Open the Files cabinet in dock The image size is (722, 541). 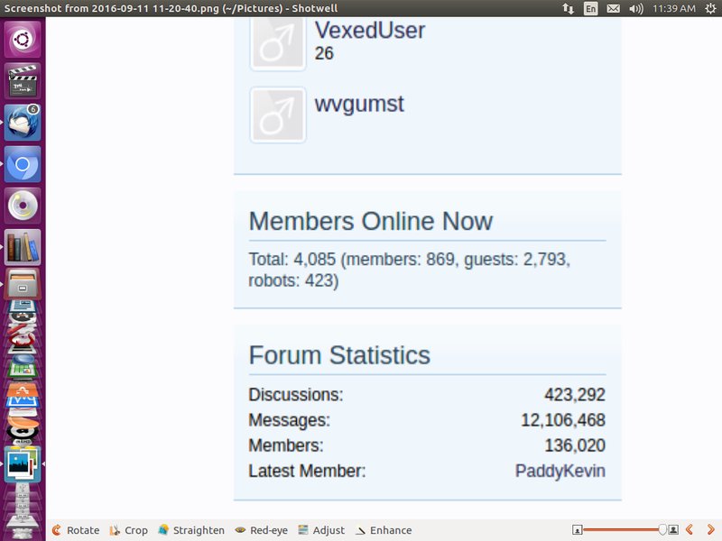click(23, 284)
